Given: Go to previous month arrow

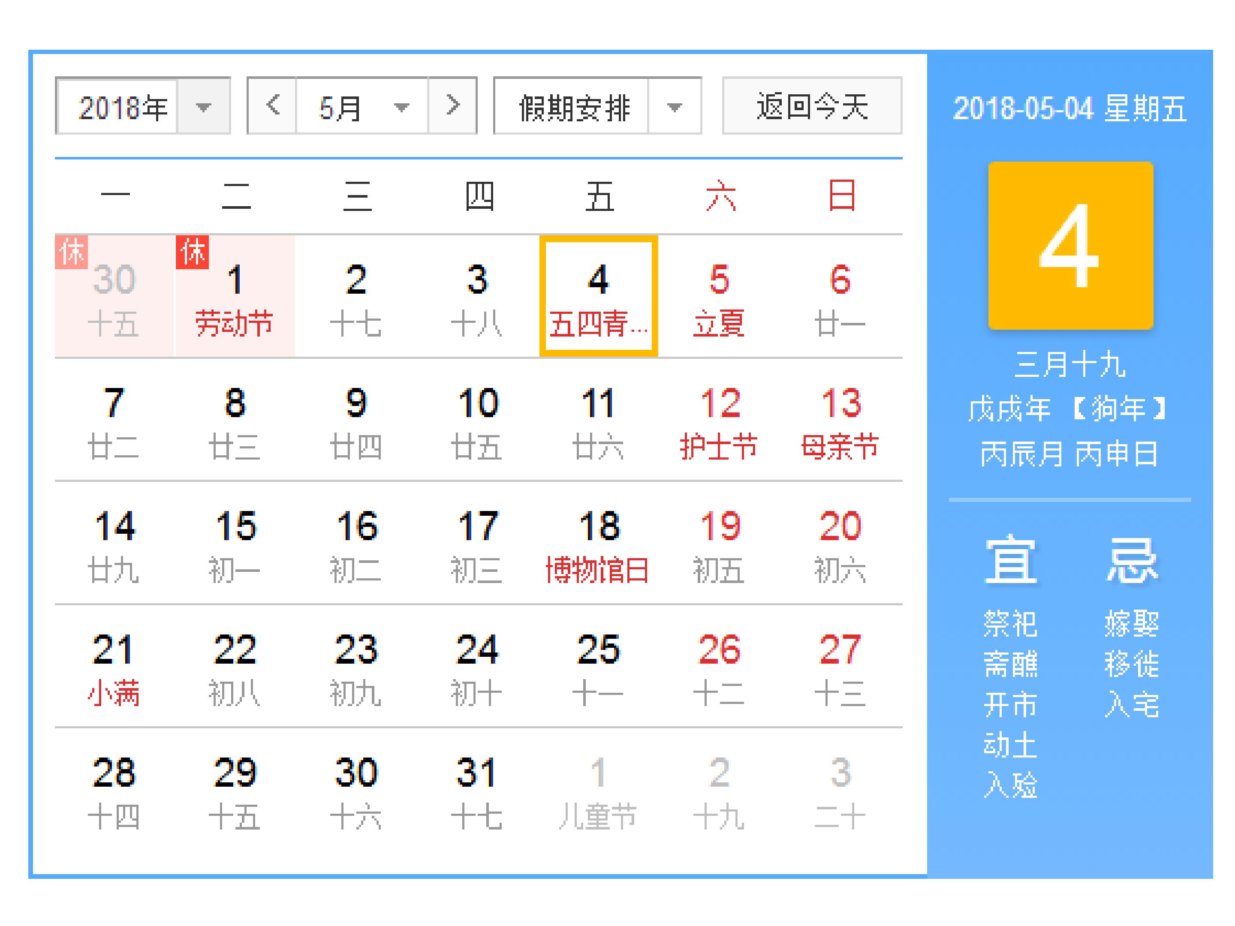Looking at the screenshot, I should click(x=272, y=105).
